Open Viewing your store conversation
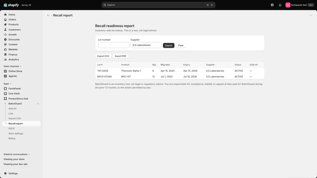317x178 pixels. [x=14, y=159]
